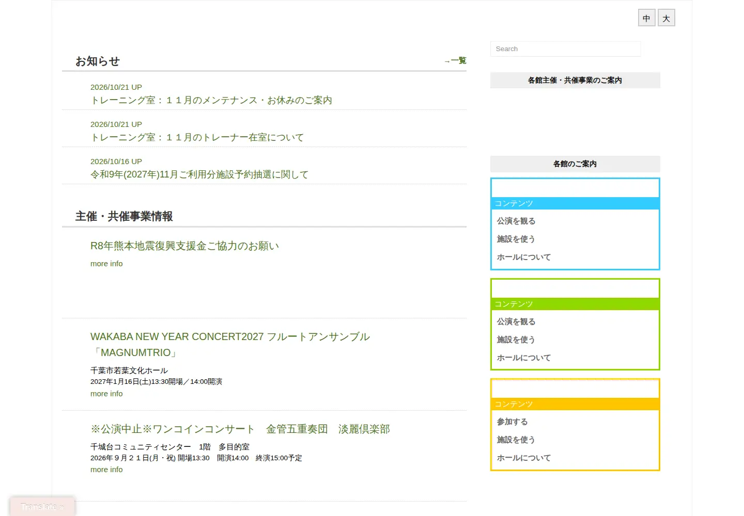
Task: Open WAKABA NEW YEAR CONCERT2027 event
Action: coord(230,345)
